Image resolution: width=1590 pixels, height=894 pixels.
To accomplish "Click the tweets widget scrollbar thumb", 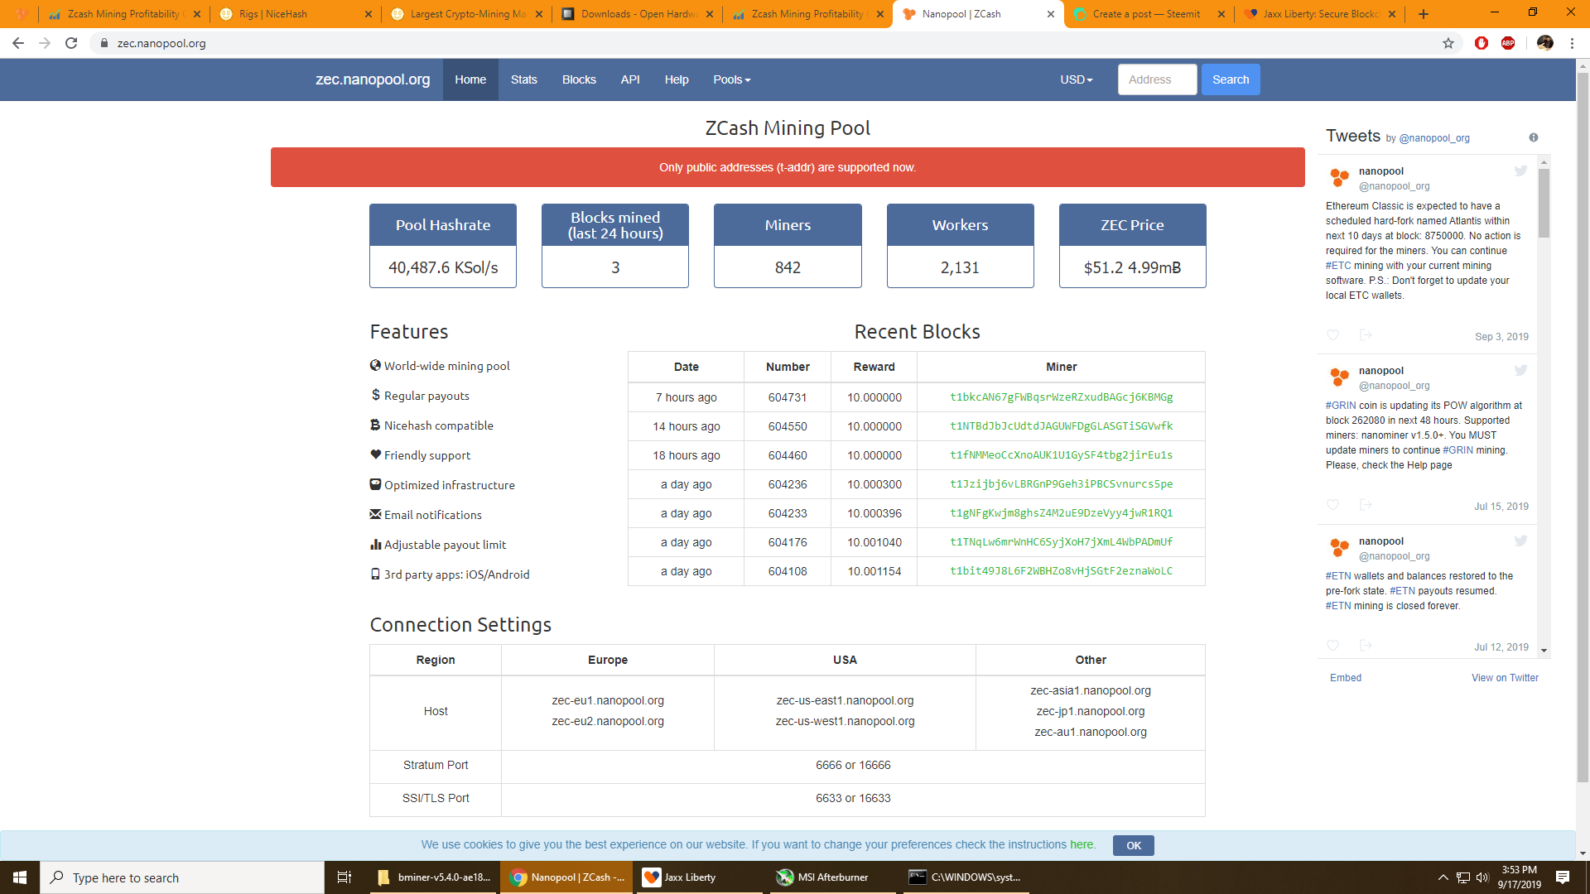I will (x=1544, y=203).
